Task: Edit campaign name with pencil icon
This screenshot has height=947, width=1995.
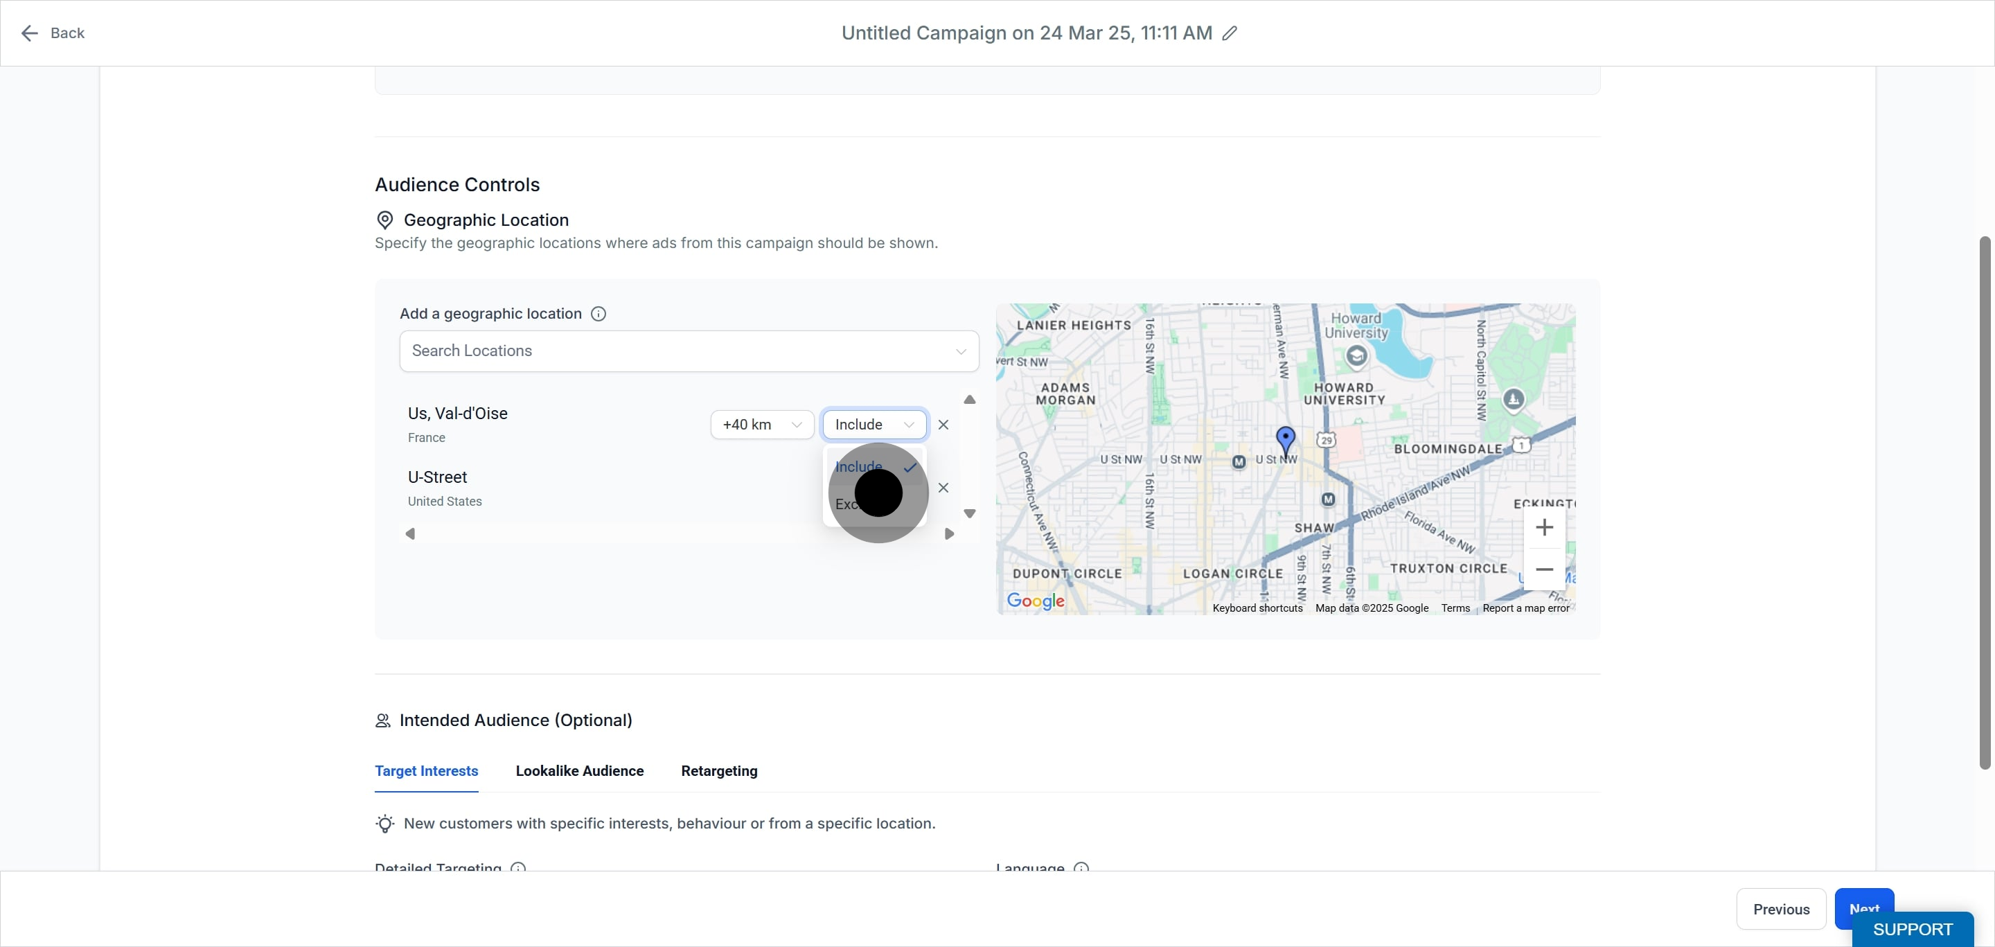Action: [x=1229, y=33]
